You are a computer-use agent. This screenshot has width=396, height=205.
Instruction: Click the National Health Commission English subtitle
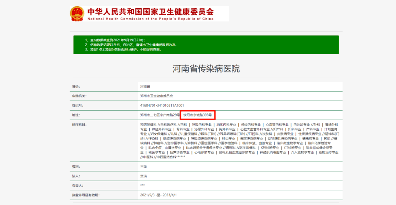pyautogui.click(x=151, y=19)
